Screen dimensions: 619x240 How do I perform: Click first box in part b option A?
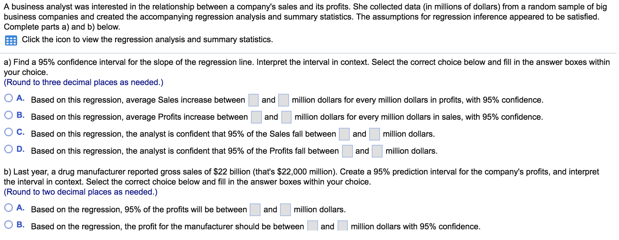255,210
